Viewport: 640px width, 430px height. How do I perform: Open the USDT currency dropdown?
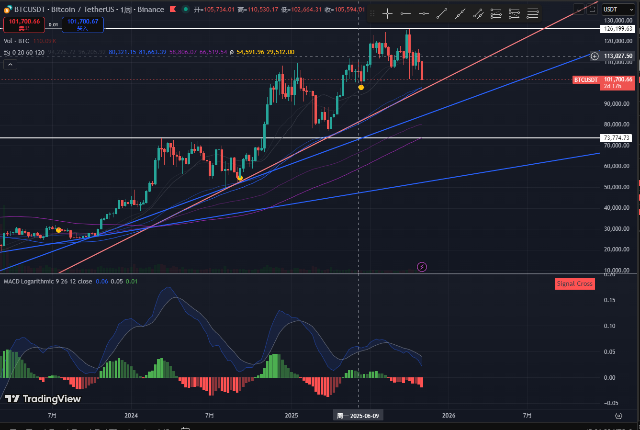point(619,10)
